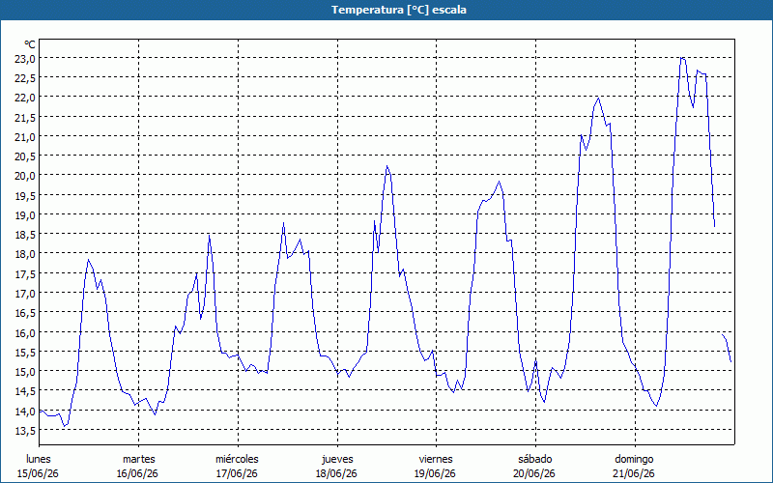Click the 23,0 peak of Sunday's curve
The image size is (773, 483).
point(682,58)
